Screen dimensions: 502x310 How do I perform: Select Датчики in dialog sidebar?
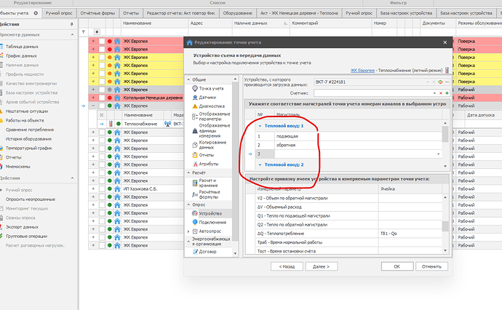(x=209, y=97)
